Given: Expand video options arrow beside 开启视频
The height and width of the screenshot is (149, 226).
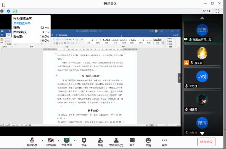Looking at the screenshot, I should click(58, 140).
